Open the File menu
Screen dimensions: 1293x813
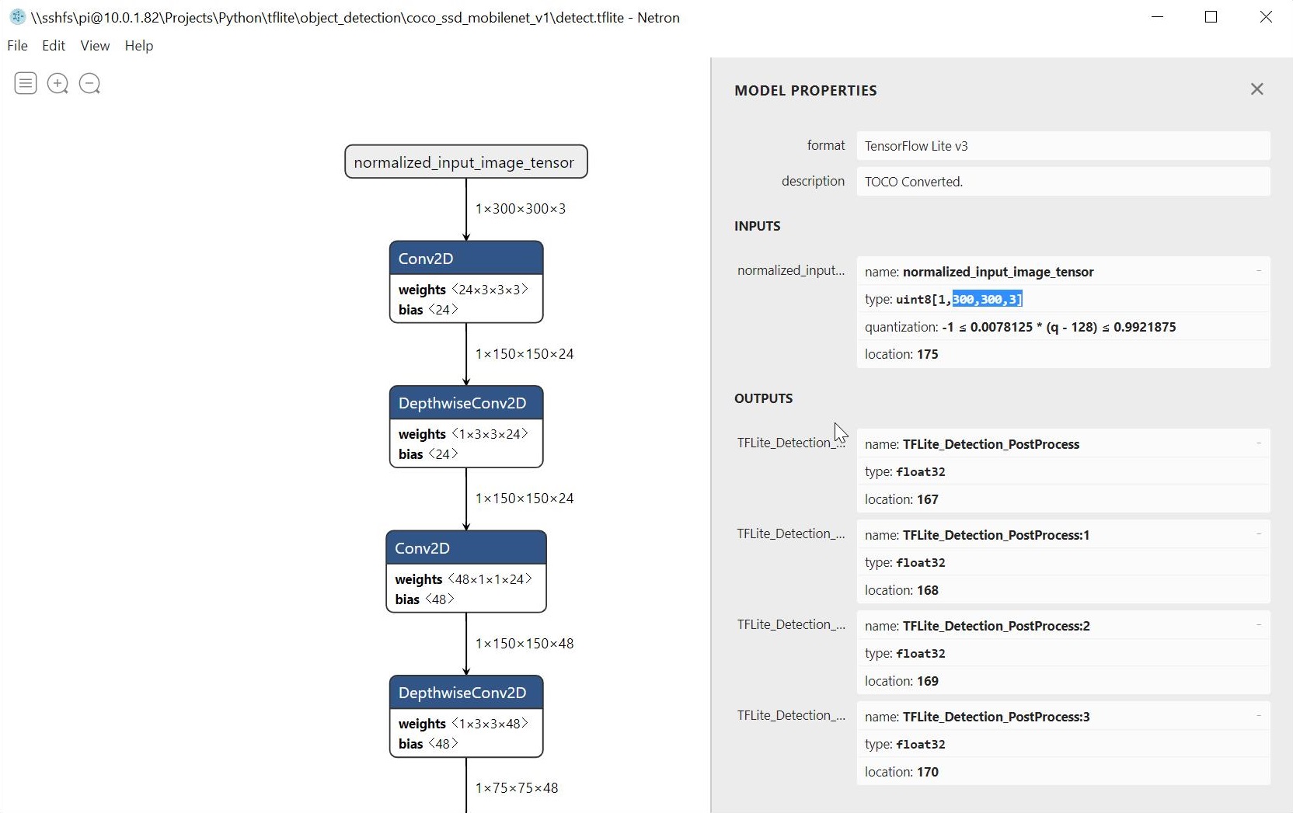(17, 46)
